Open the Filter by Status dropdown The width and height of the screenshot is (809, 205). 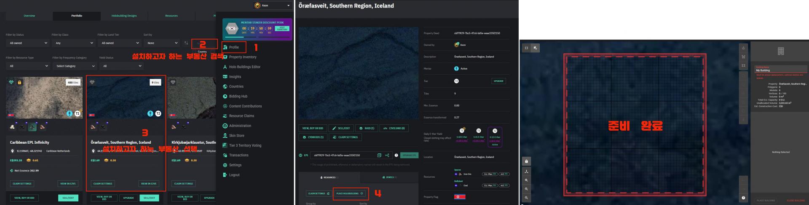pos(29,43)
